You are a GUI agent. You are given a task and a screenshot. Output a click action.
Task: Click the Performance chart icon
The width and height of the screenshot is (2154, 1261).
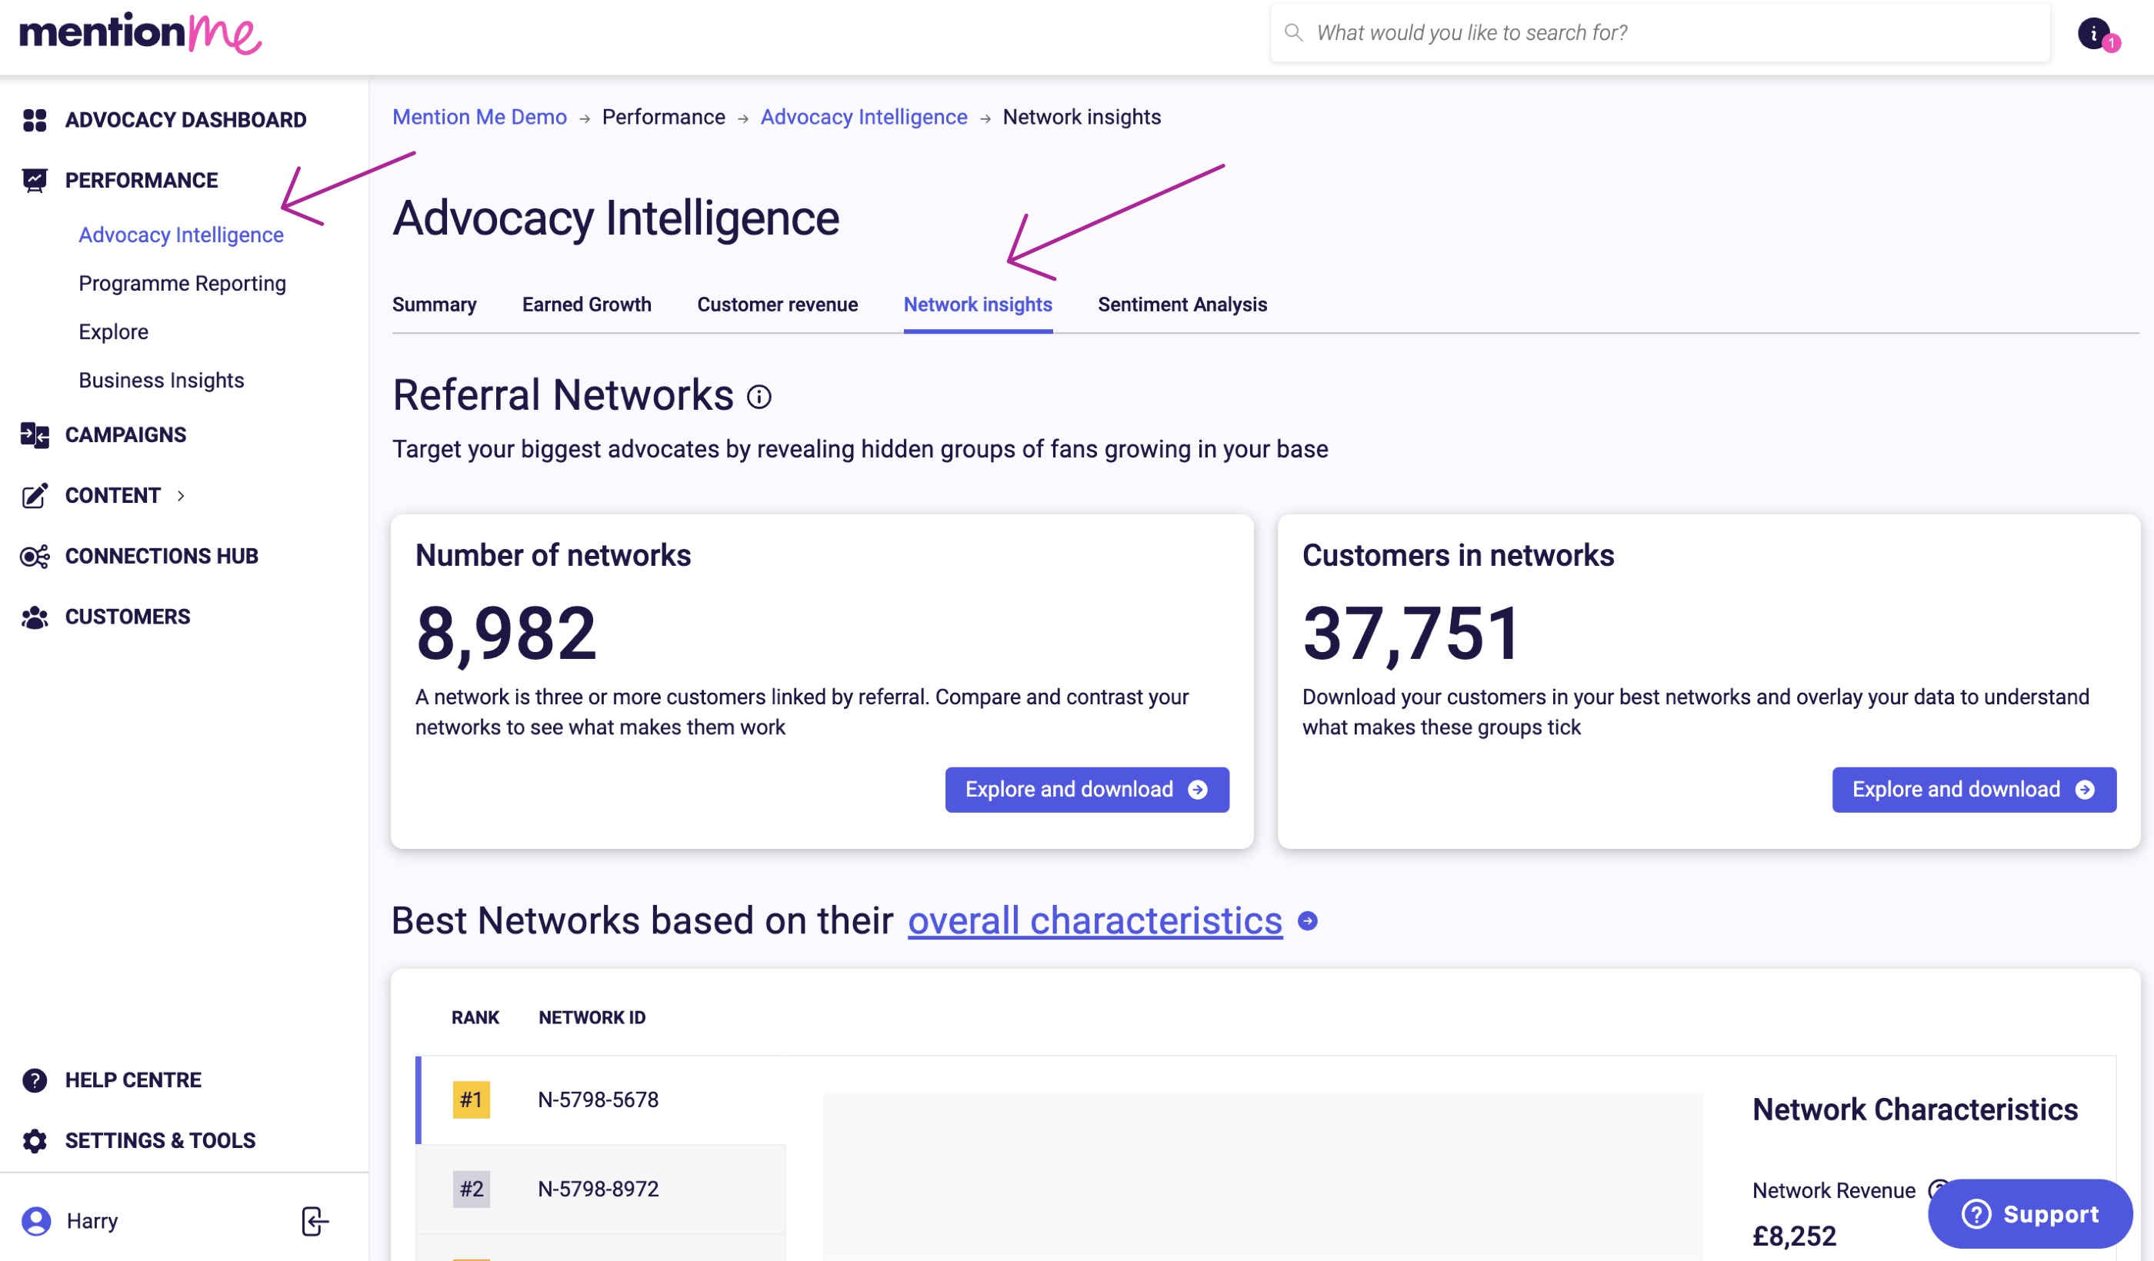(34, 180)
